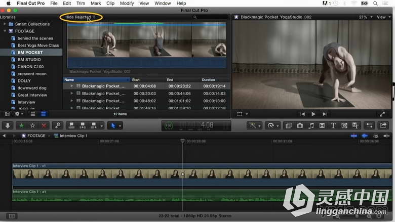Open the Mark menu
The width and height of the screenshot is (395, 222).
(96, 3)
